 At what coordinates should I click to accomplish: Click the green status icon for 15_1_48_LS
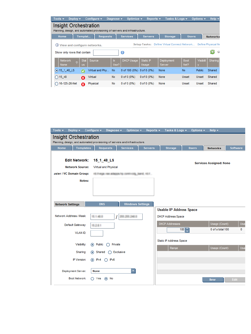coord(83,71)
